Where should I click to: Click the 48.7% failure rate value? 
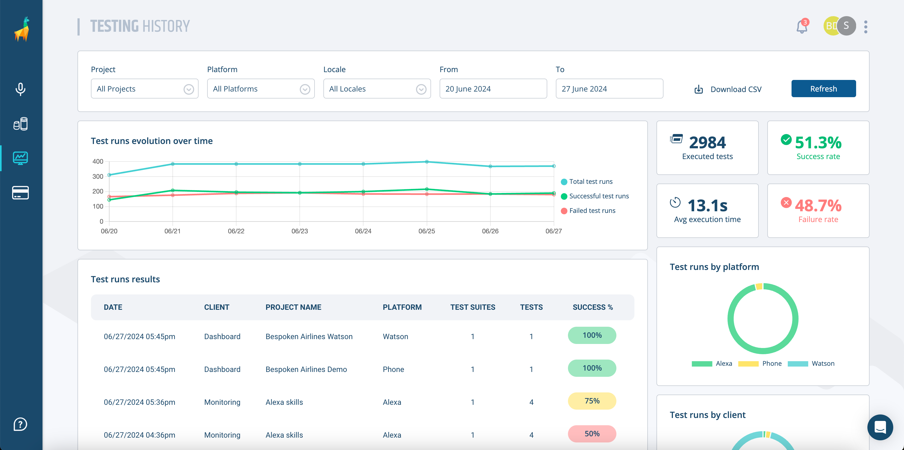(x=818, y=206)
